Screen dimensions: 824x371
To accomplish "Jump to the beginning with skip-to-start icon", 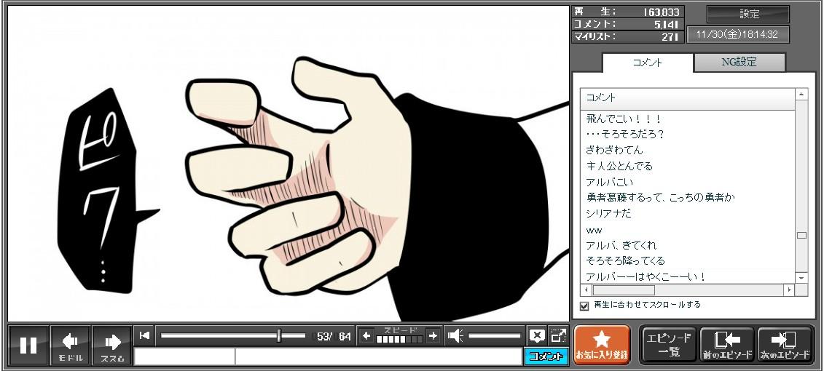I will coord(144,335).
